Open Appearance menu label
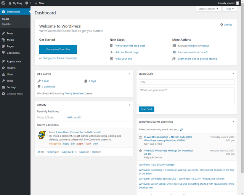This screenshot has height=195, width=244. pos(14,61)
